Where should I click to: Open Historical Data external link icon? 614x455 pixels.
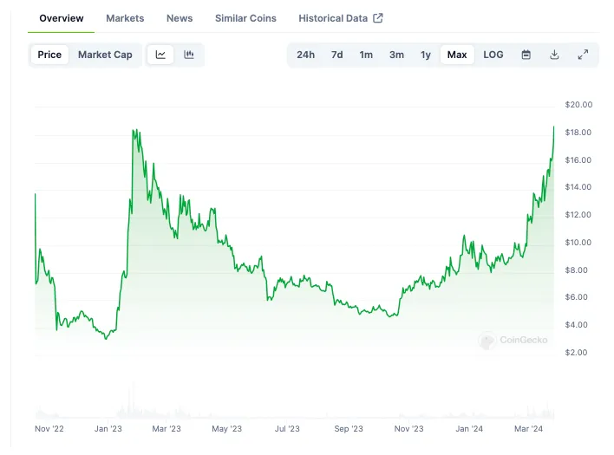click(378, 18)
